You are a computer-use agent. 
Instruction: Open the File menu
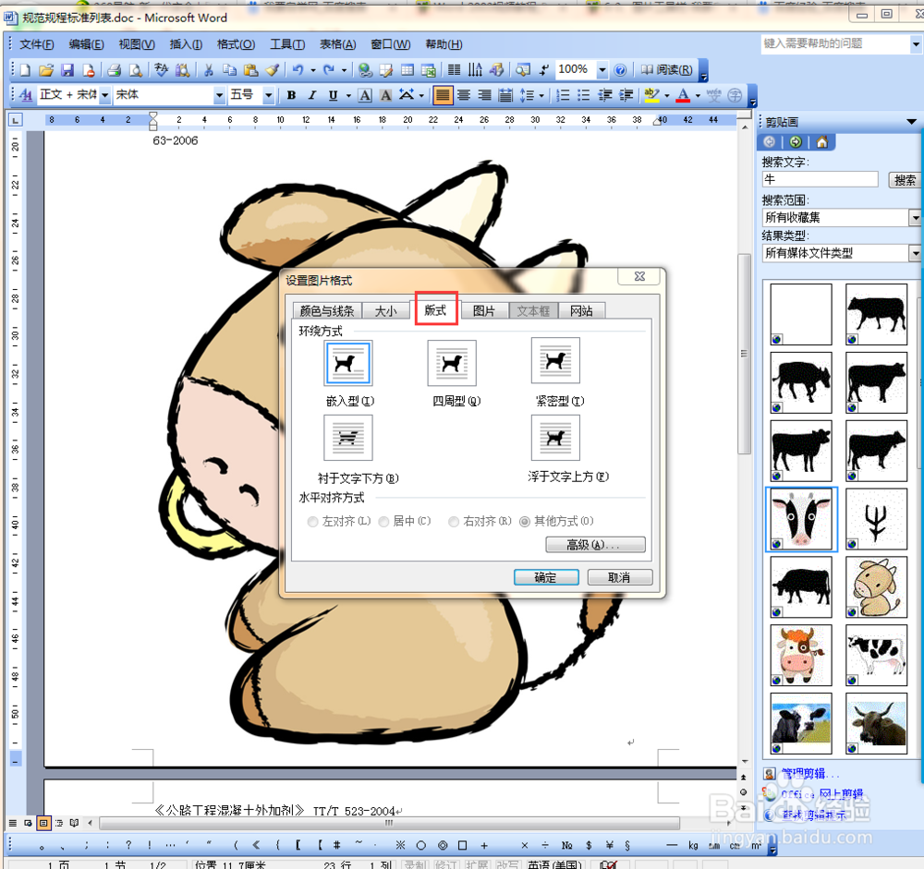(37, 44)
